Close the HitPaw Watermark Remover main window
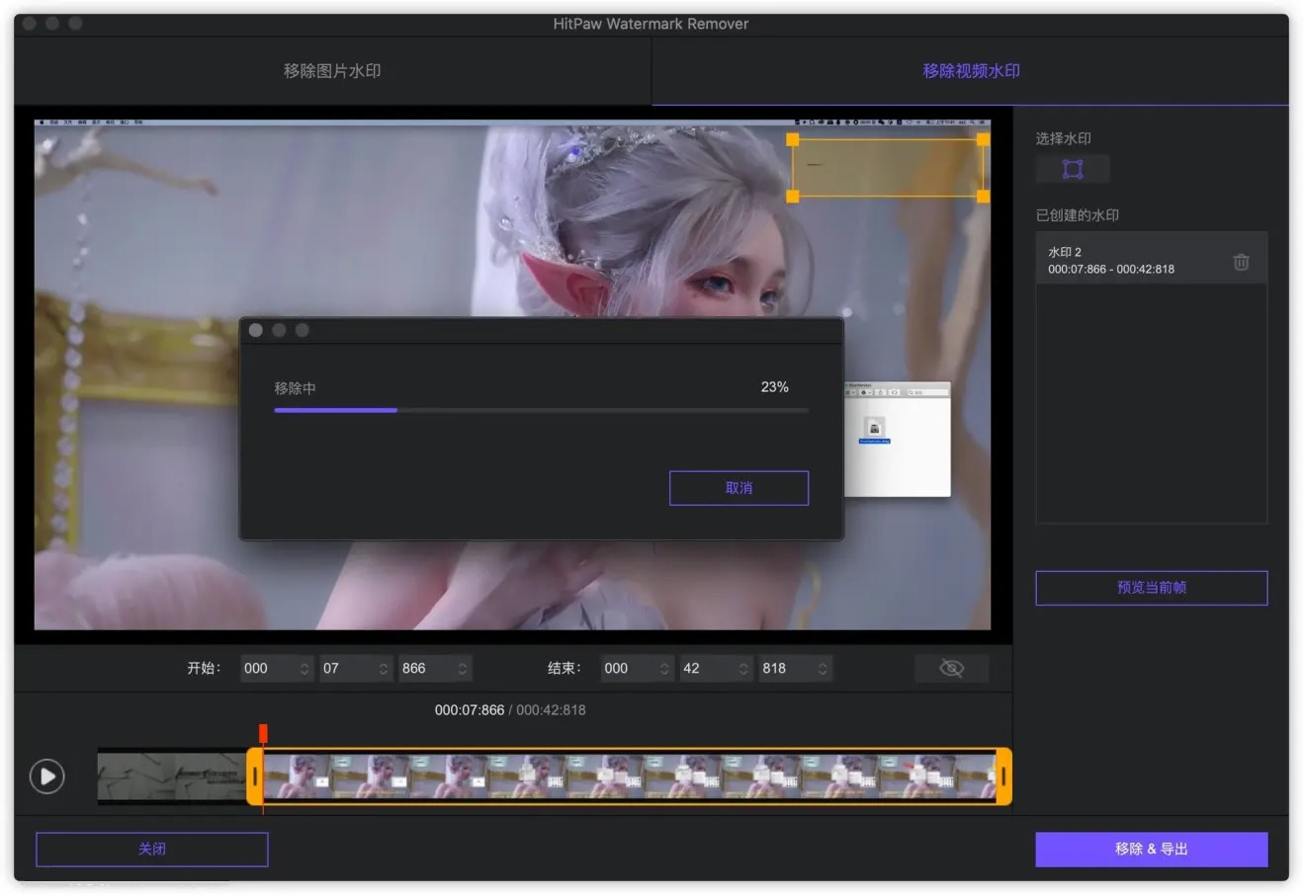Screen dimensions: 1303x895 click(x=30, y=23)
